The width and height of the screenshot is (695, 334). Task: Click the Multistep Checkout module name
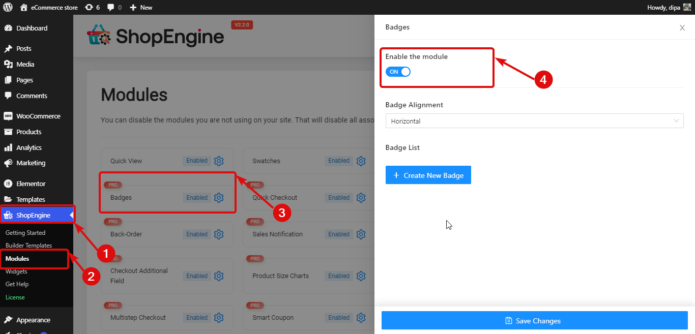tap(138, 318)
